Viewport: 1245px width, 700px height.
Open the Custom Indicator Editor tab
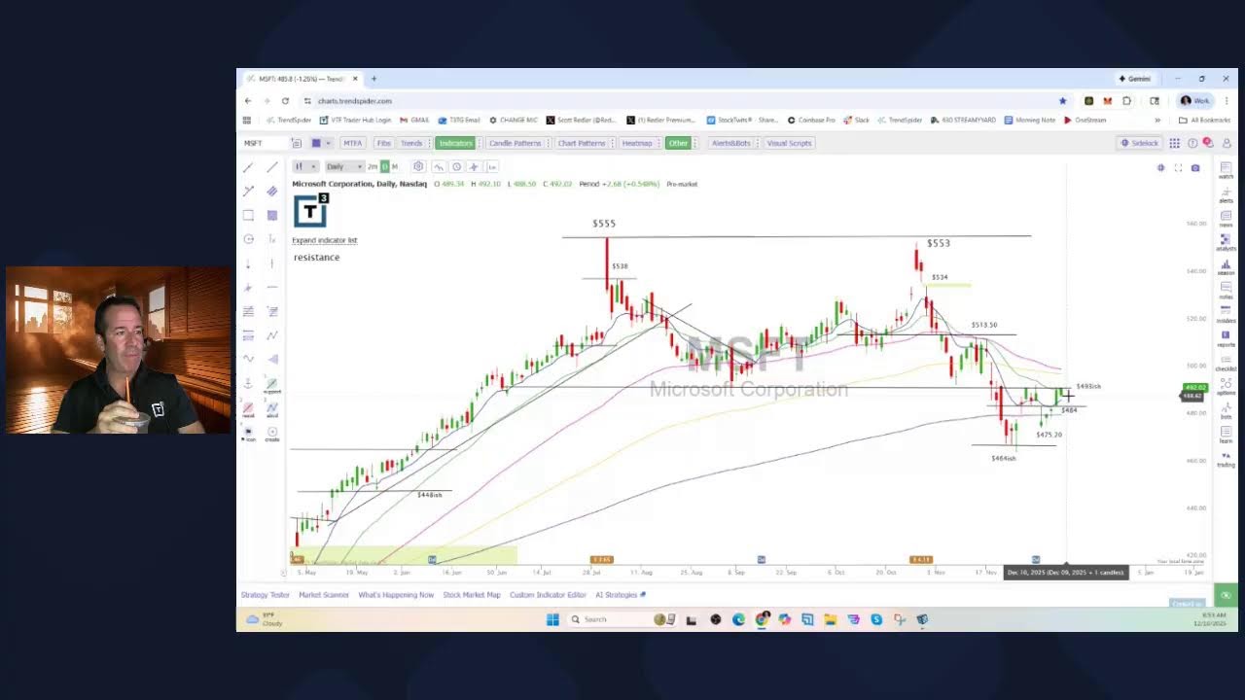548,595
